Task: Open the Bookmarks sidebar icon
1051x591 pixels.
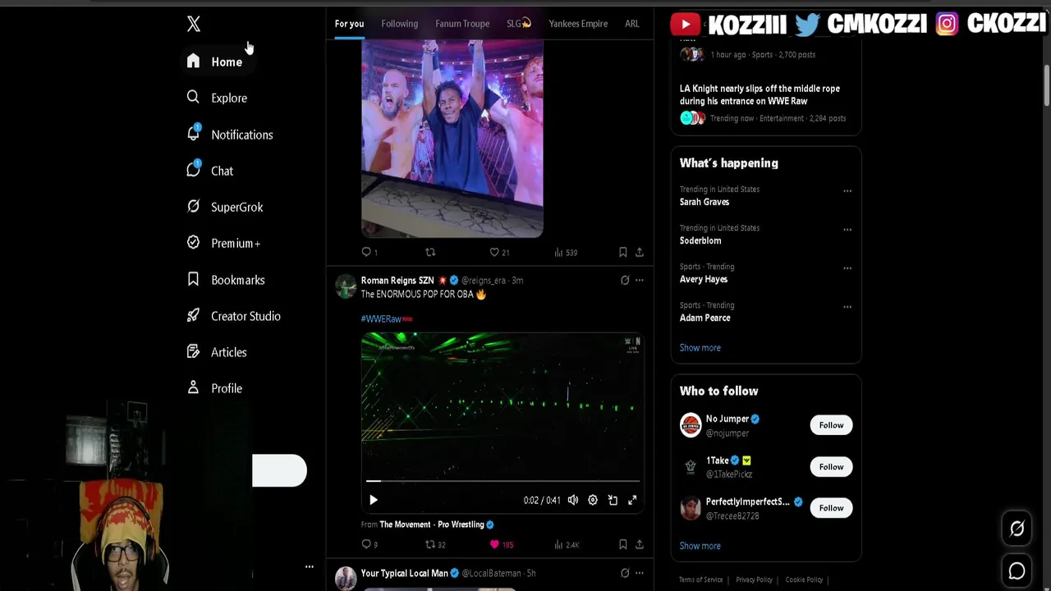Action: coord(193,279)
